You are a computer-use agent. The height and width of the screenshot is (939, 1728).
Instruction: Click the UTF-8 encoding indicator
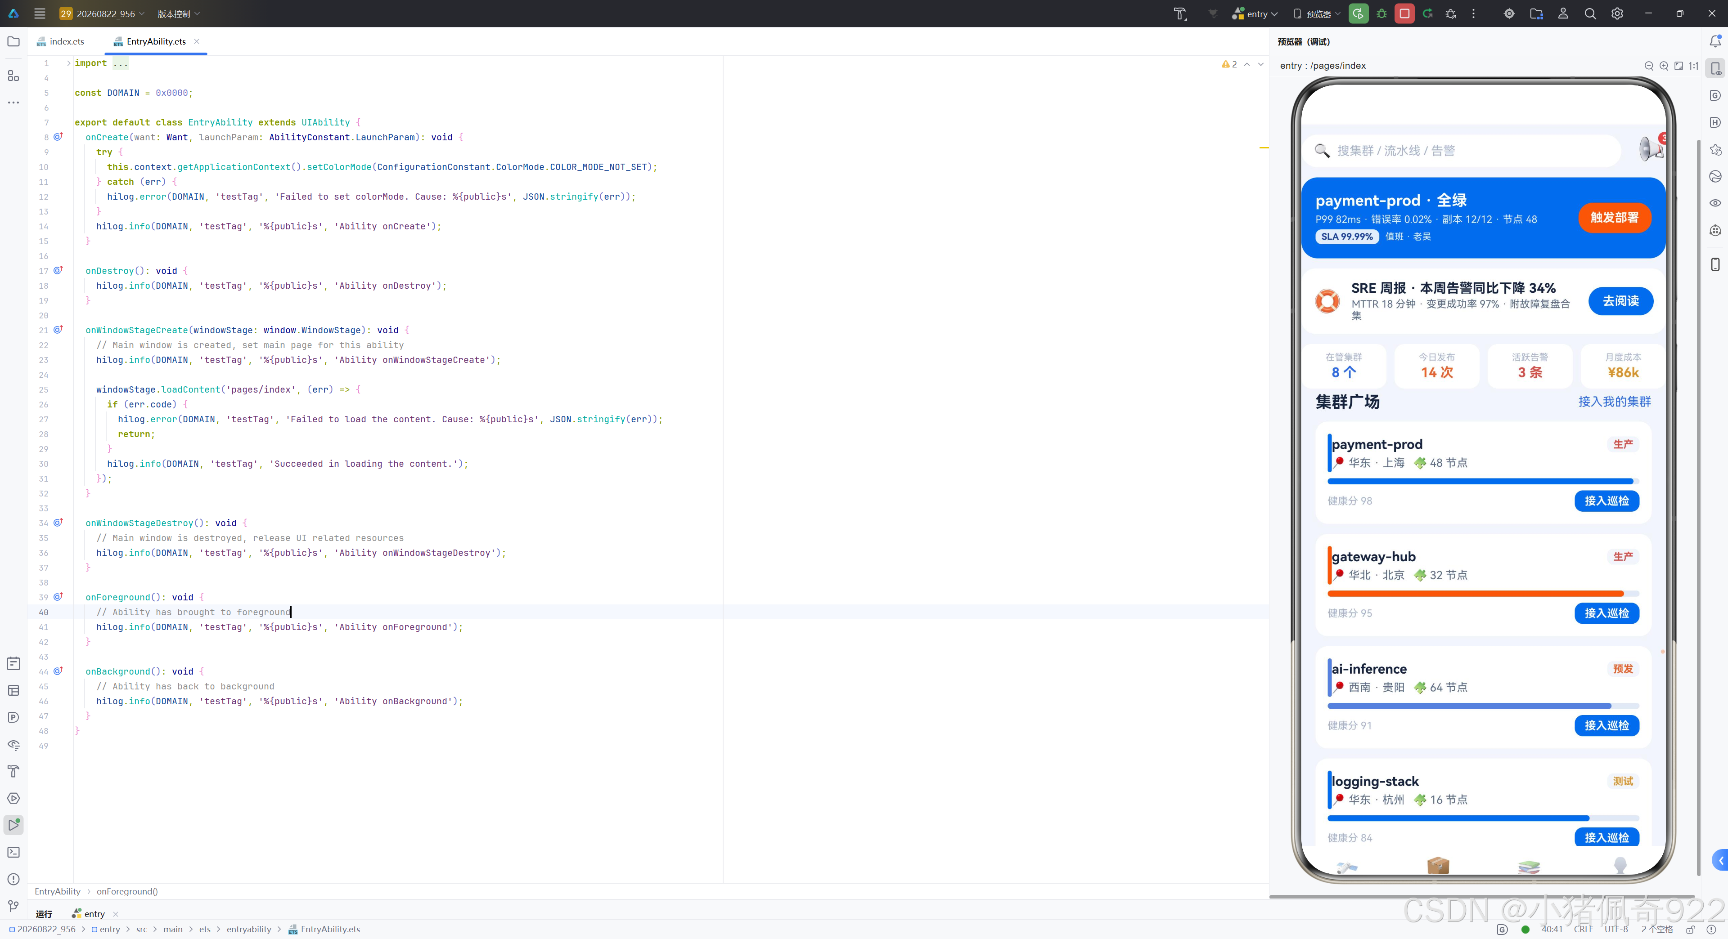point(1616,929)
